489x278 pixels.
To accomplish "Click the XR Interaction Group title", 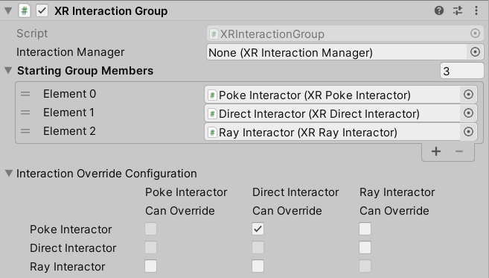I will [x=111, y=11].
